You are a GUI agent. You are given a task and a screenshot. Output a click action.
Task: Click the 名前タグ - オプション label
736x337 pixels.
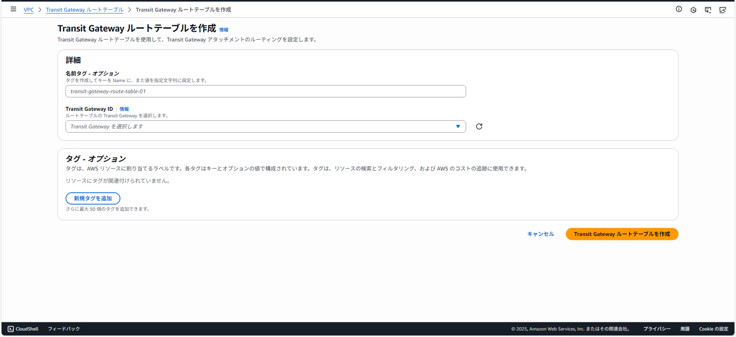pyautogui.click(x=92, y=74)
